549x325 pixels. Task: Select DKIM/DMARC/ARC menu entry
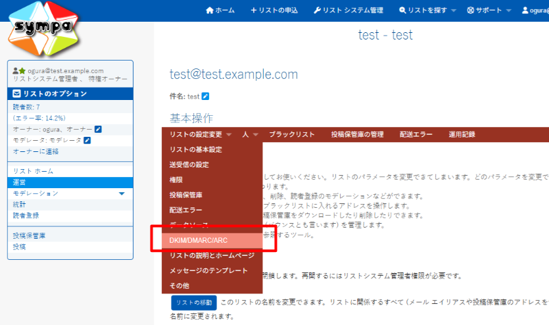[x=212, y=241]
